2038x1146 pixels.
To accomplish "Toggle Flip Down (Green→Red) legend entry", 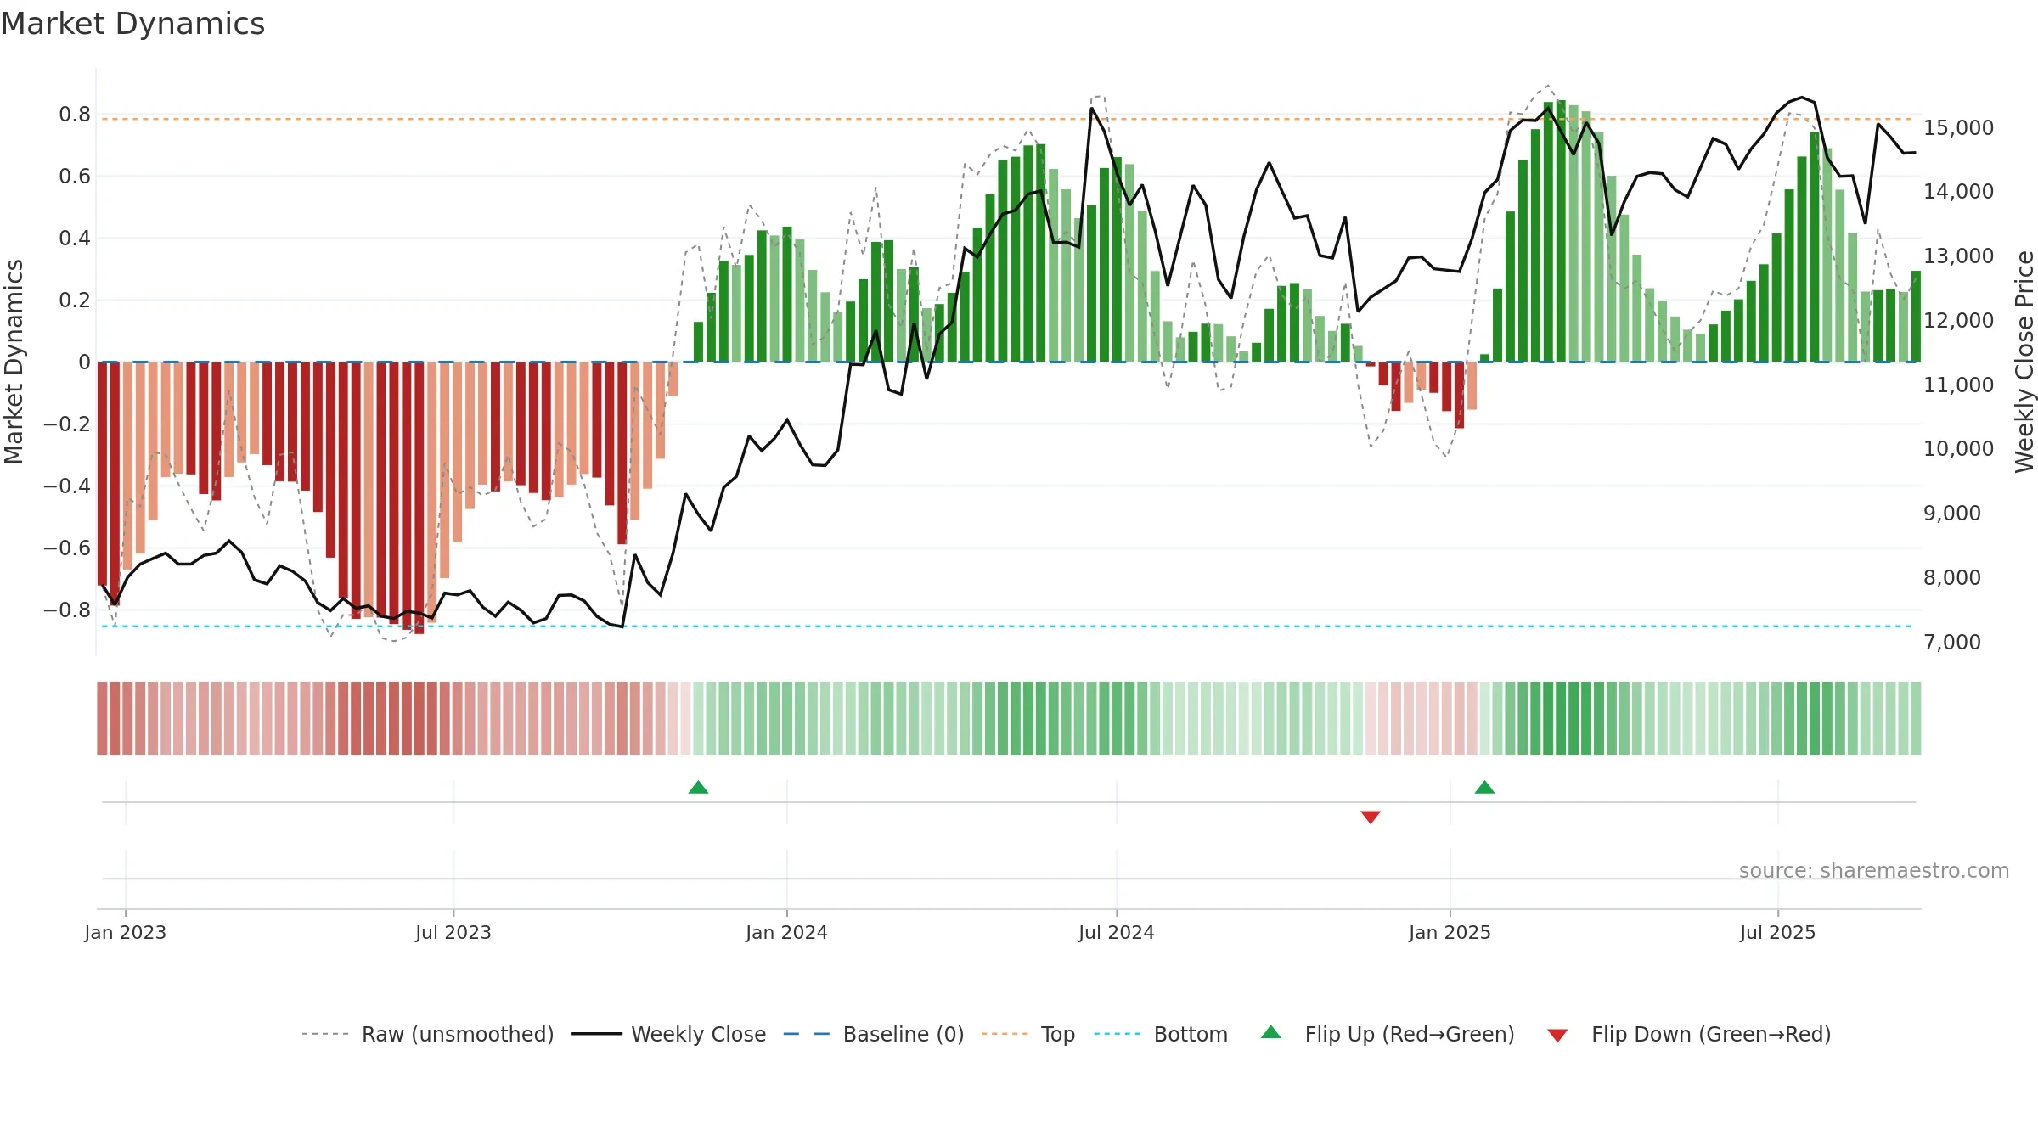I will pos(1689,1034).
